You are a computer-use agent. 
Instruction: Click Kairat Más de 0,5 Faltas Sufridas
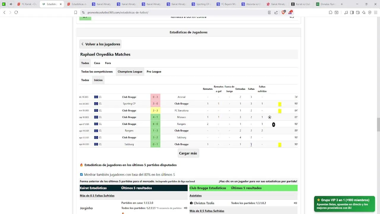(x=97, y=196)
